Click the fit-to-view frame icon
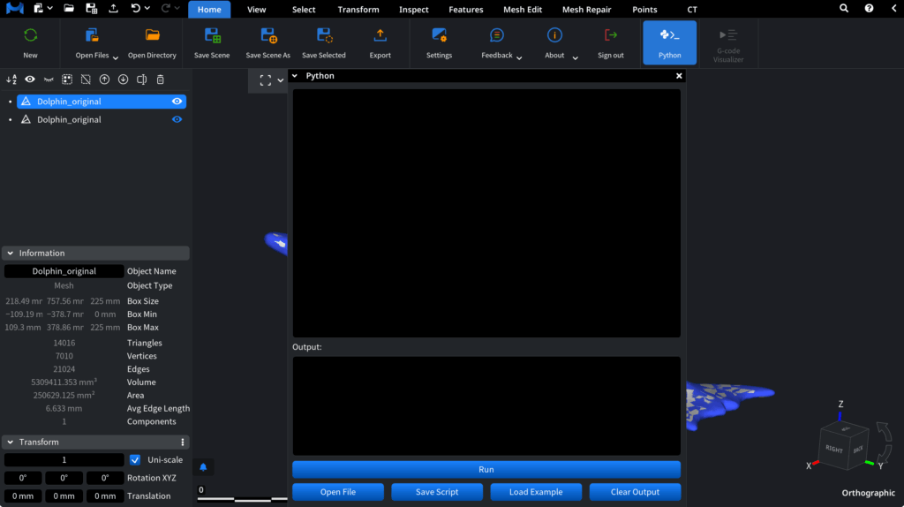Screen dimensions: 904x507 266,79
